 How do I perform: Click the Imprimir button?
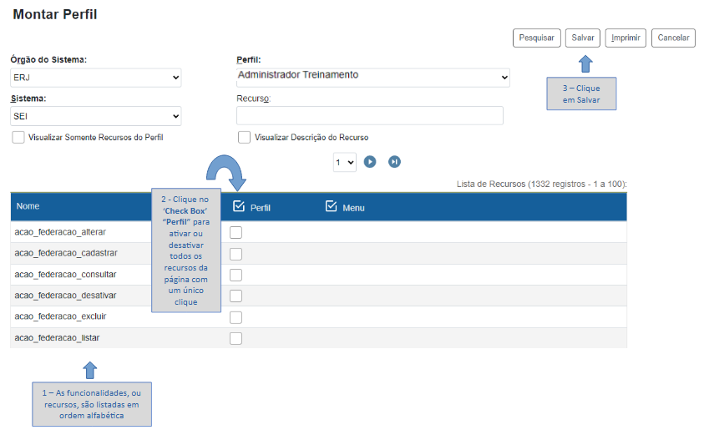pyautogui.click(x=625, y=38)
